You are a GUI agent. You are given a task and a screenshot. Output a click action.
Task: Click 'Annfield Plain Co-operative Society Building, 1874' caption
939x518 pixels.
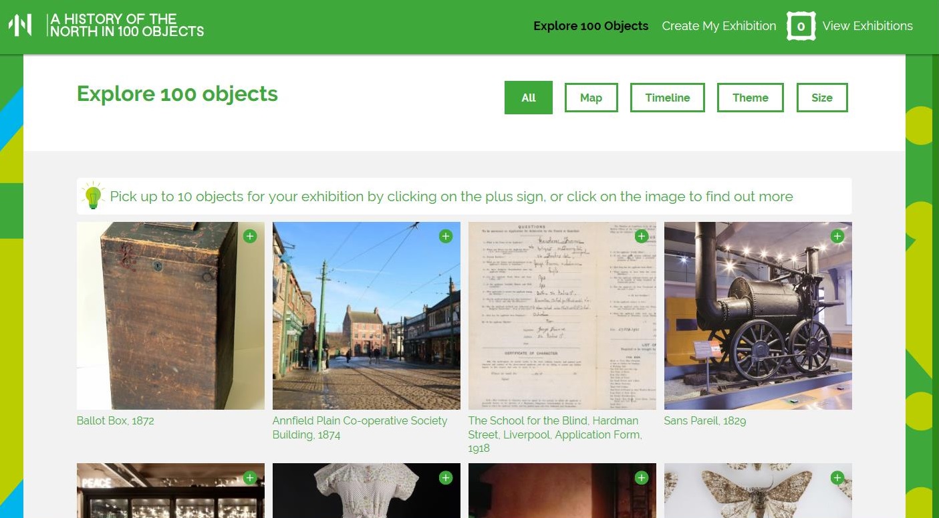coord(360,428)
